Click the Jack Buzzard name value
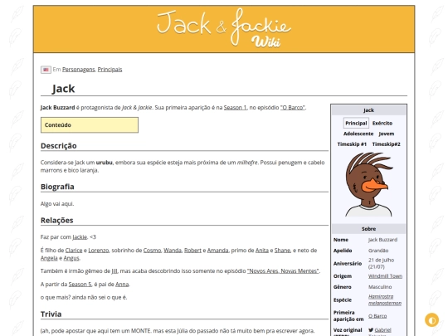448x336 pixels. (x=382, y=240)
